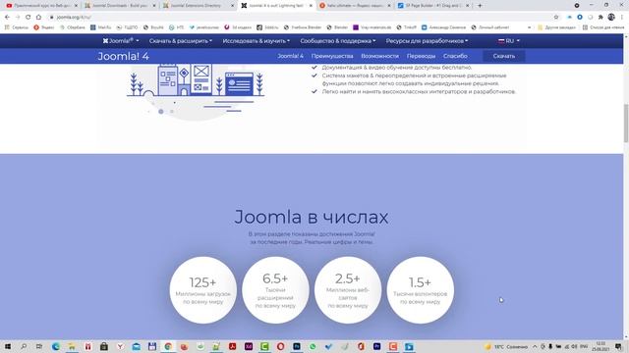This screenshot has width=629, height=353.
Task: Expand the Сообщество & поддержка menu
Action: (x=338, y=41)
